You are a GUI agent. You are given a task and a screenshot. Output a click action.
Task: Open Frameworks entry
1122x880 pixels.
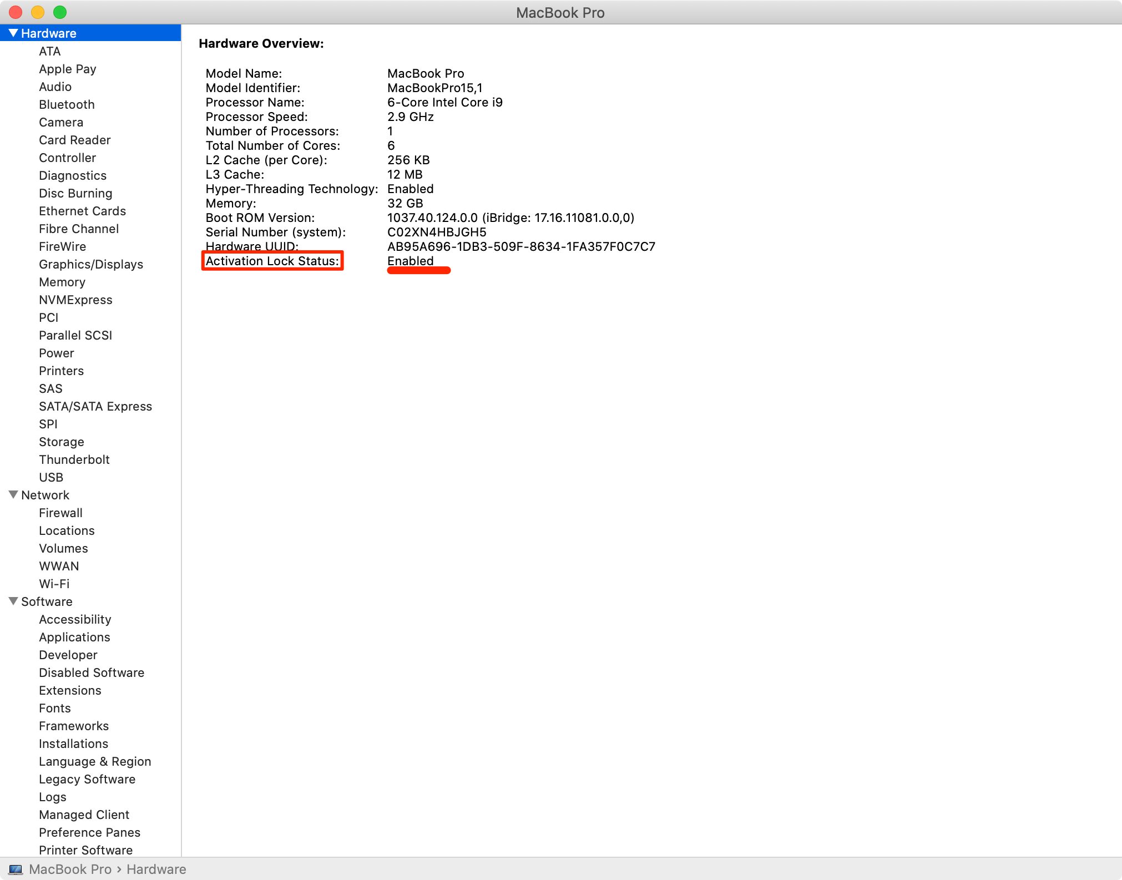pos(74,726)
